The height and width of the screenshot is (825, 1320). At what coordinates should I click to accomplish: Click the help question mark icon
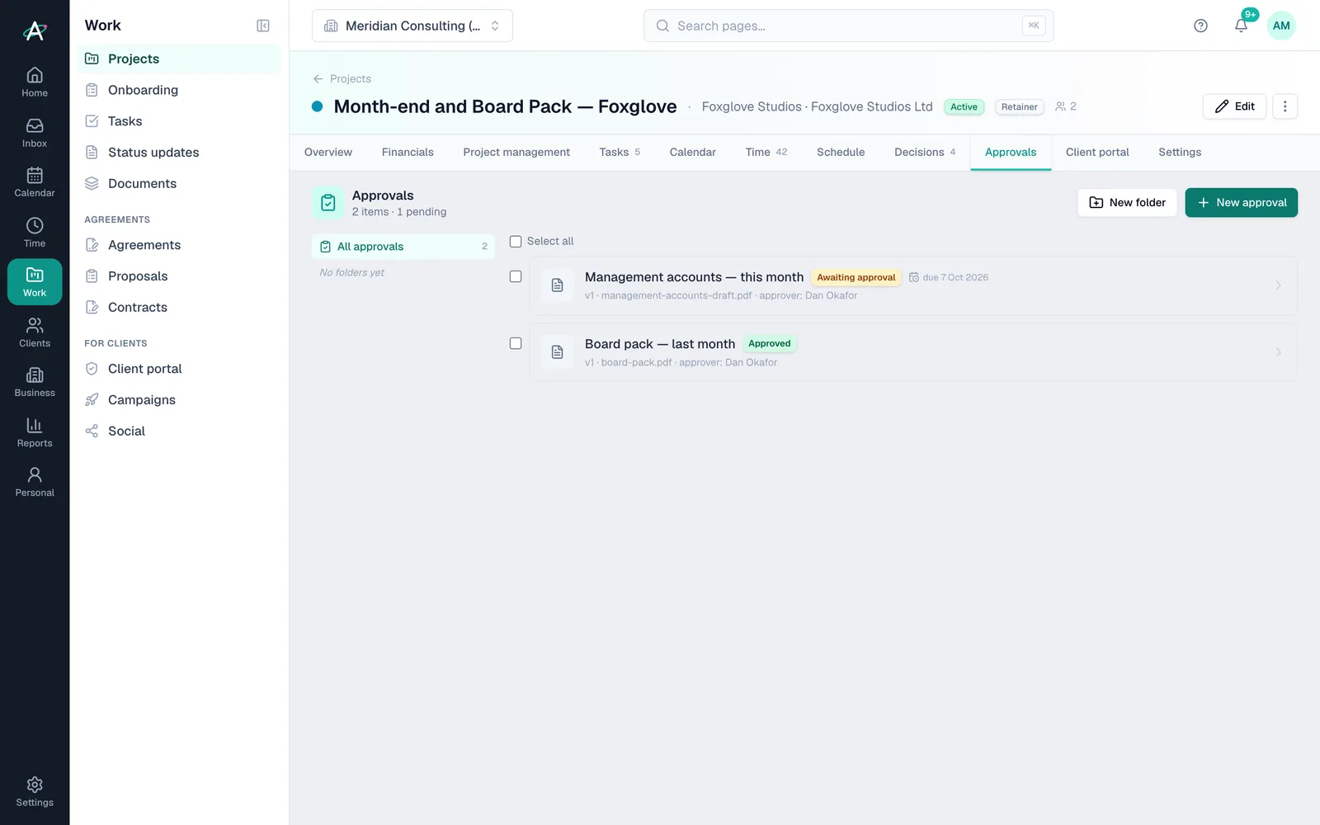(x=1200, y=26)
